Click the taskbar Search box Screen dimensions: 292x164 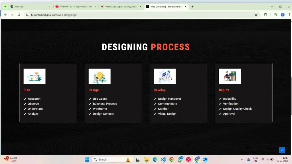(112, 159)
